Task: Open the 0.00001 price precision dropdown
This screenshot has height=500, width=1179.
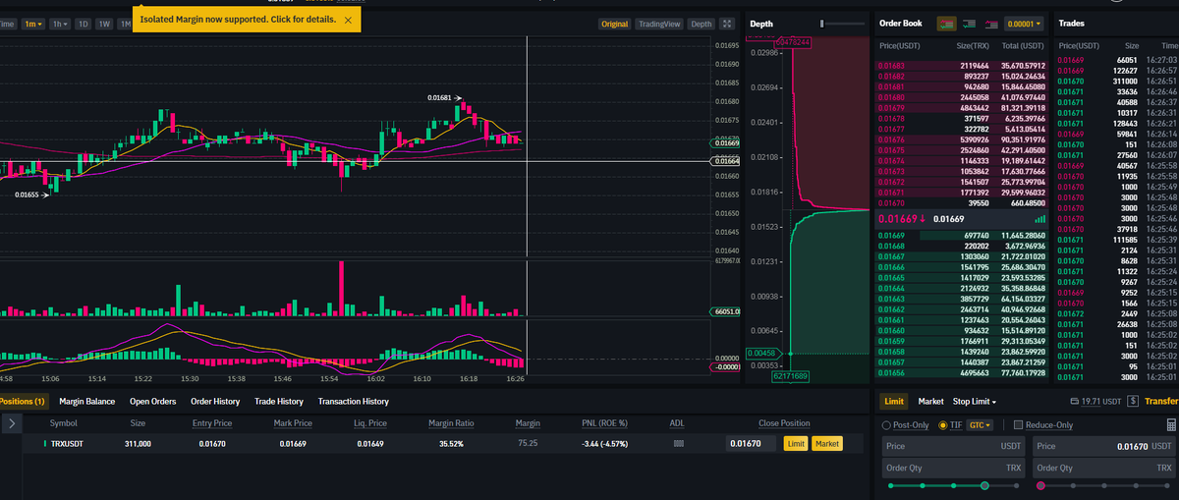Action: [1025, 23]
